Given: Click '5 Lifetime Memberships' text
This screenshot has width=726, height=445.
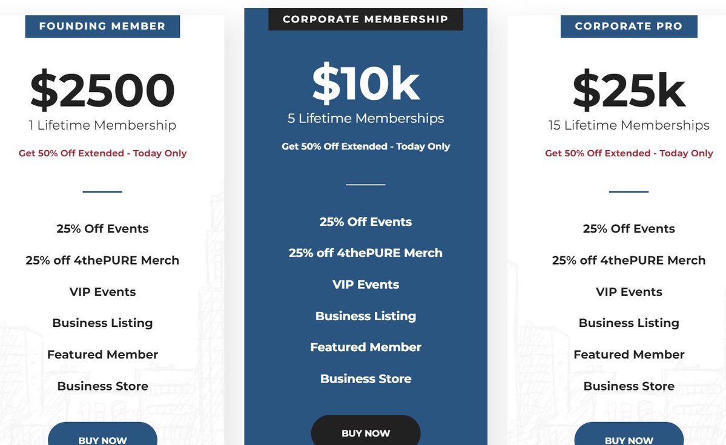Looking at the screenshot, I should click(365, 118).
